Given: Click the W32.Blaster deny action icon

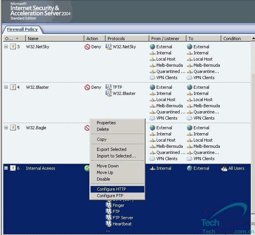Looking at the screenshot, I should pyautogui.click(x=87, y=87).
